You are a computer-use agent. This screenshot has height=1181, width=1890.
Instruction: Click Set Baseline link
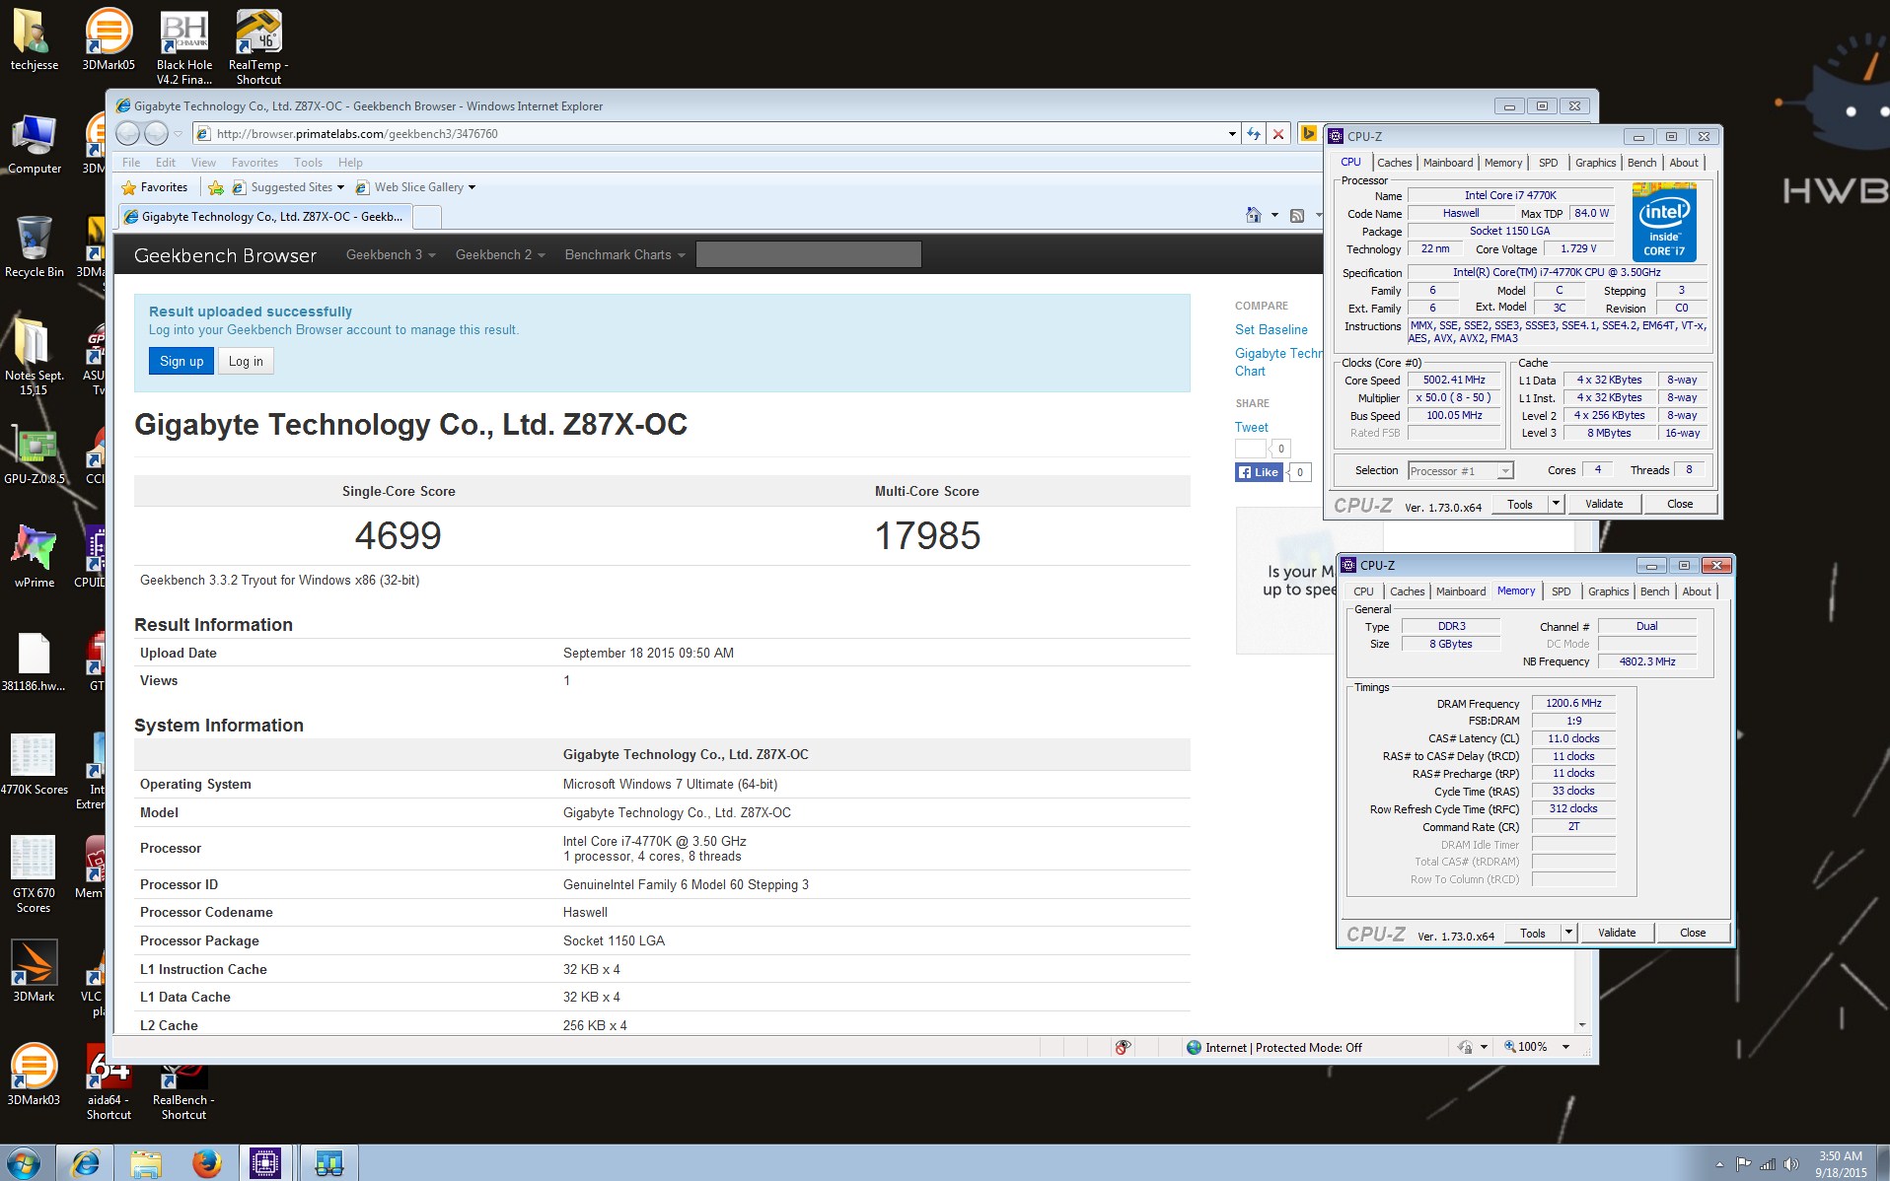point(1271,329)
